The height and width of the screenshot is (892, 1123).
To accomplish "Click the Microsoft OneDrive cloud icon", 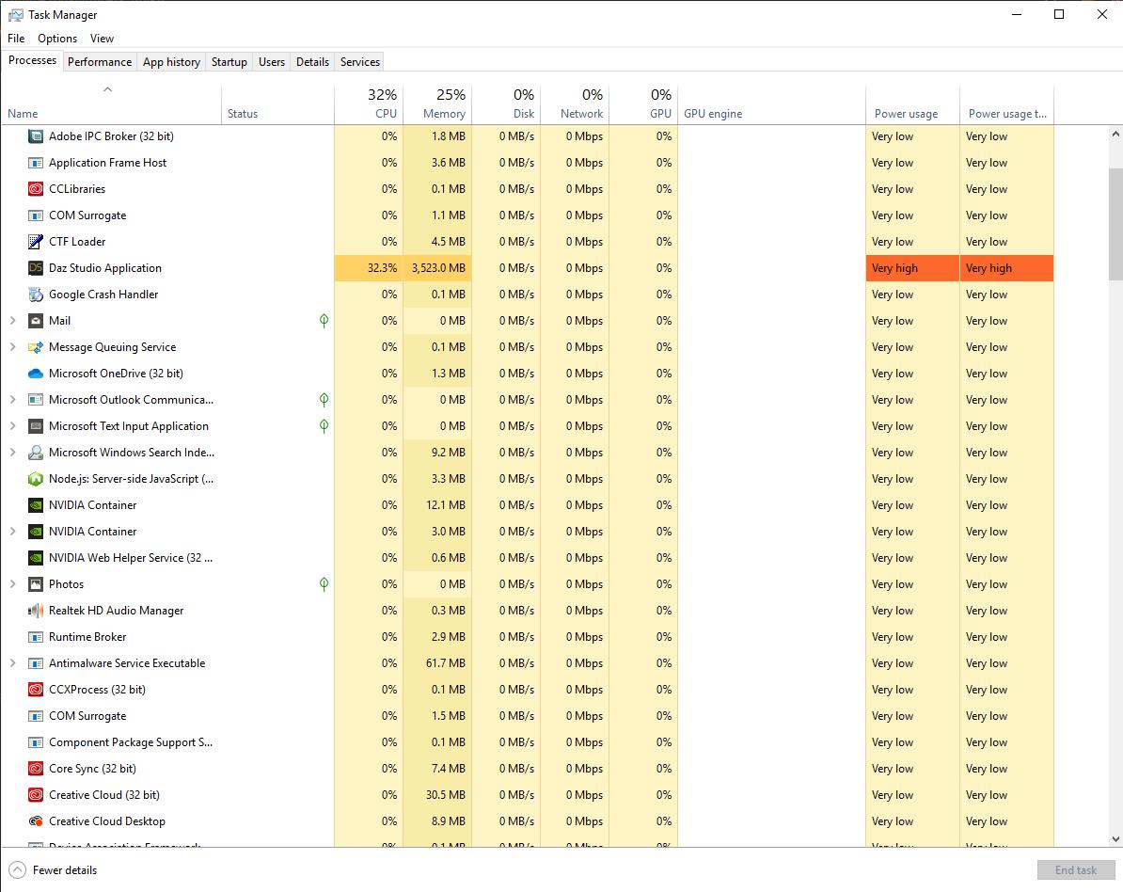I will point(35,374).
